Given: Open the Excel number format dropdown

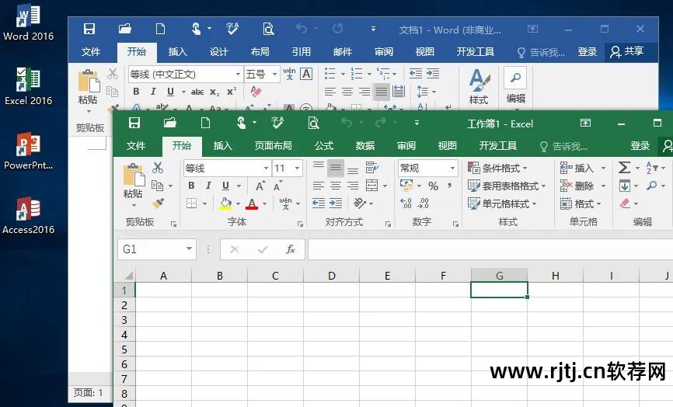Looking at the screenshot, I should pyautogui.click(x=452, y=168).
